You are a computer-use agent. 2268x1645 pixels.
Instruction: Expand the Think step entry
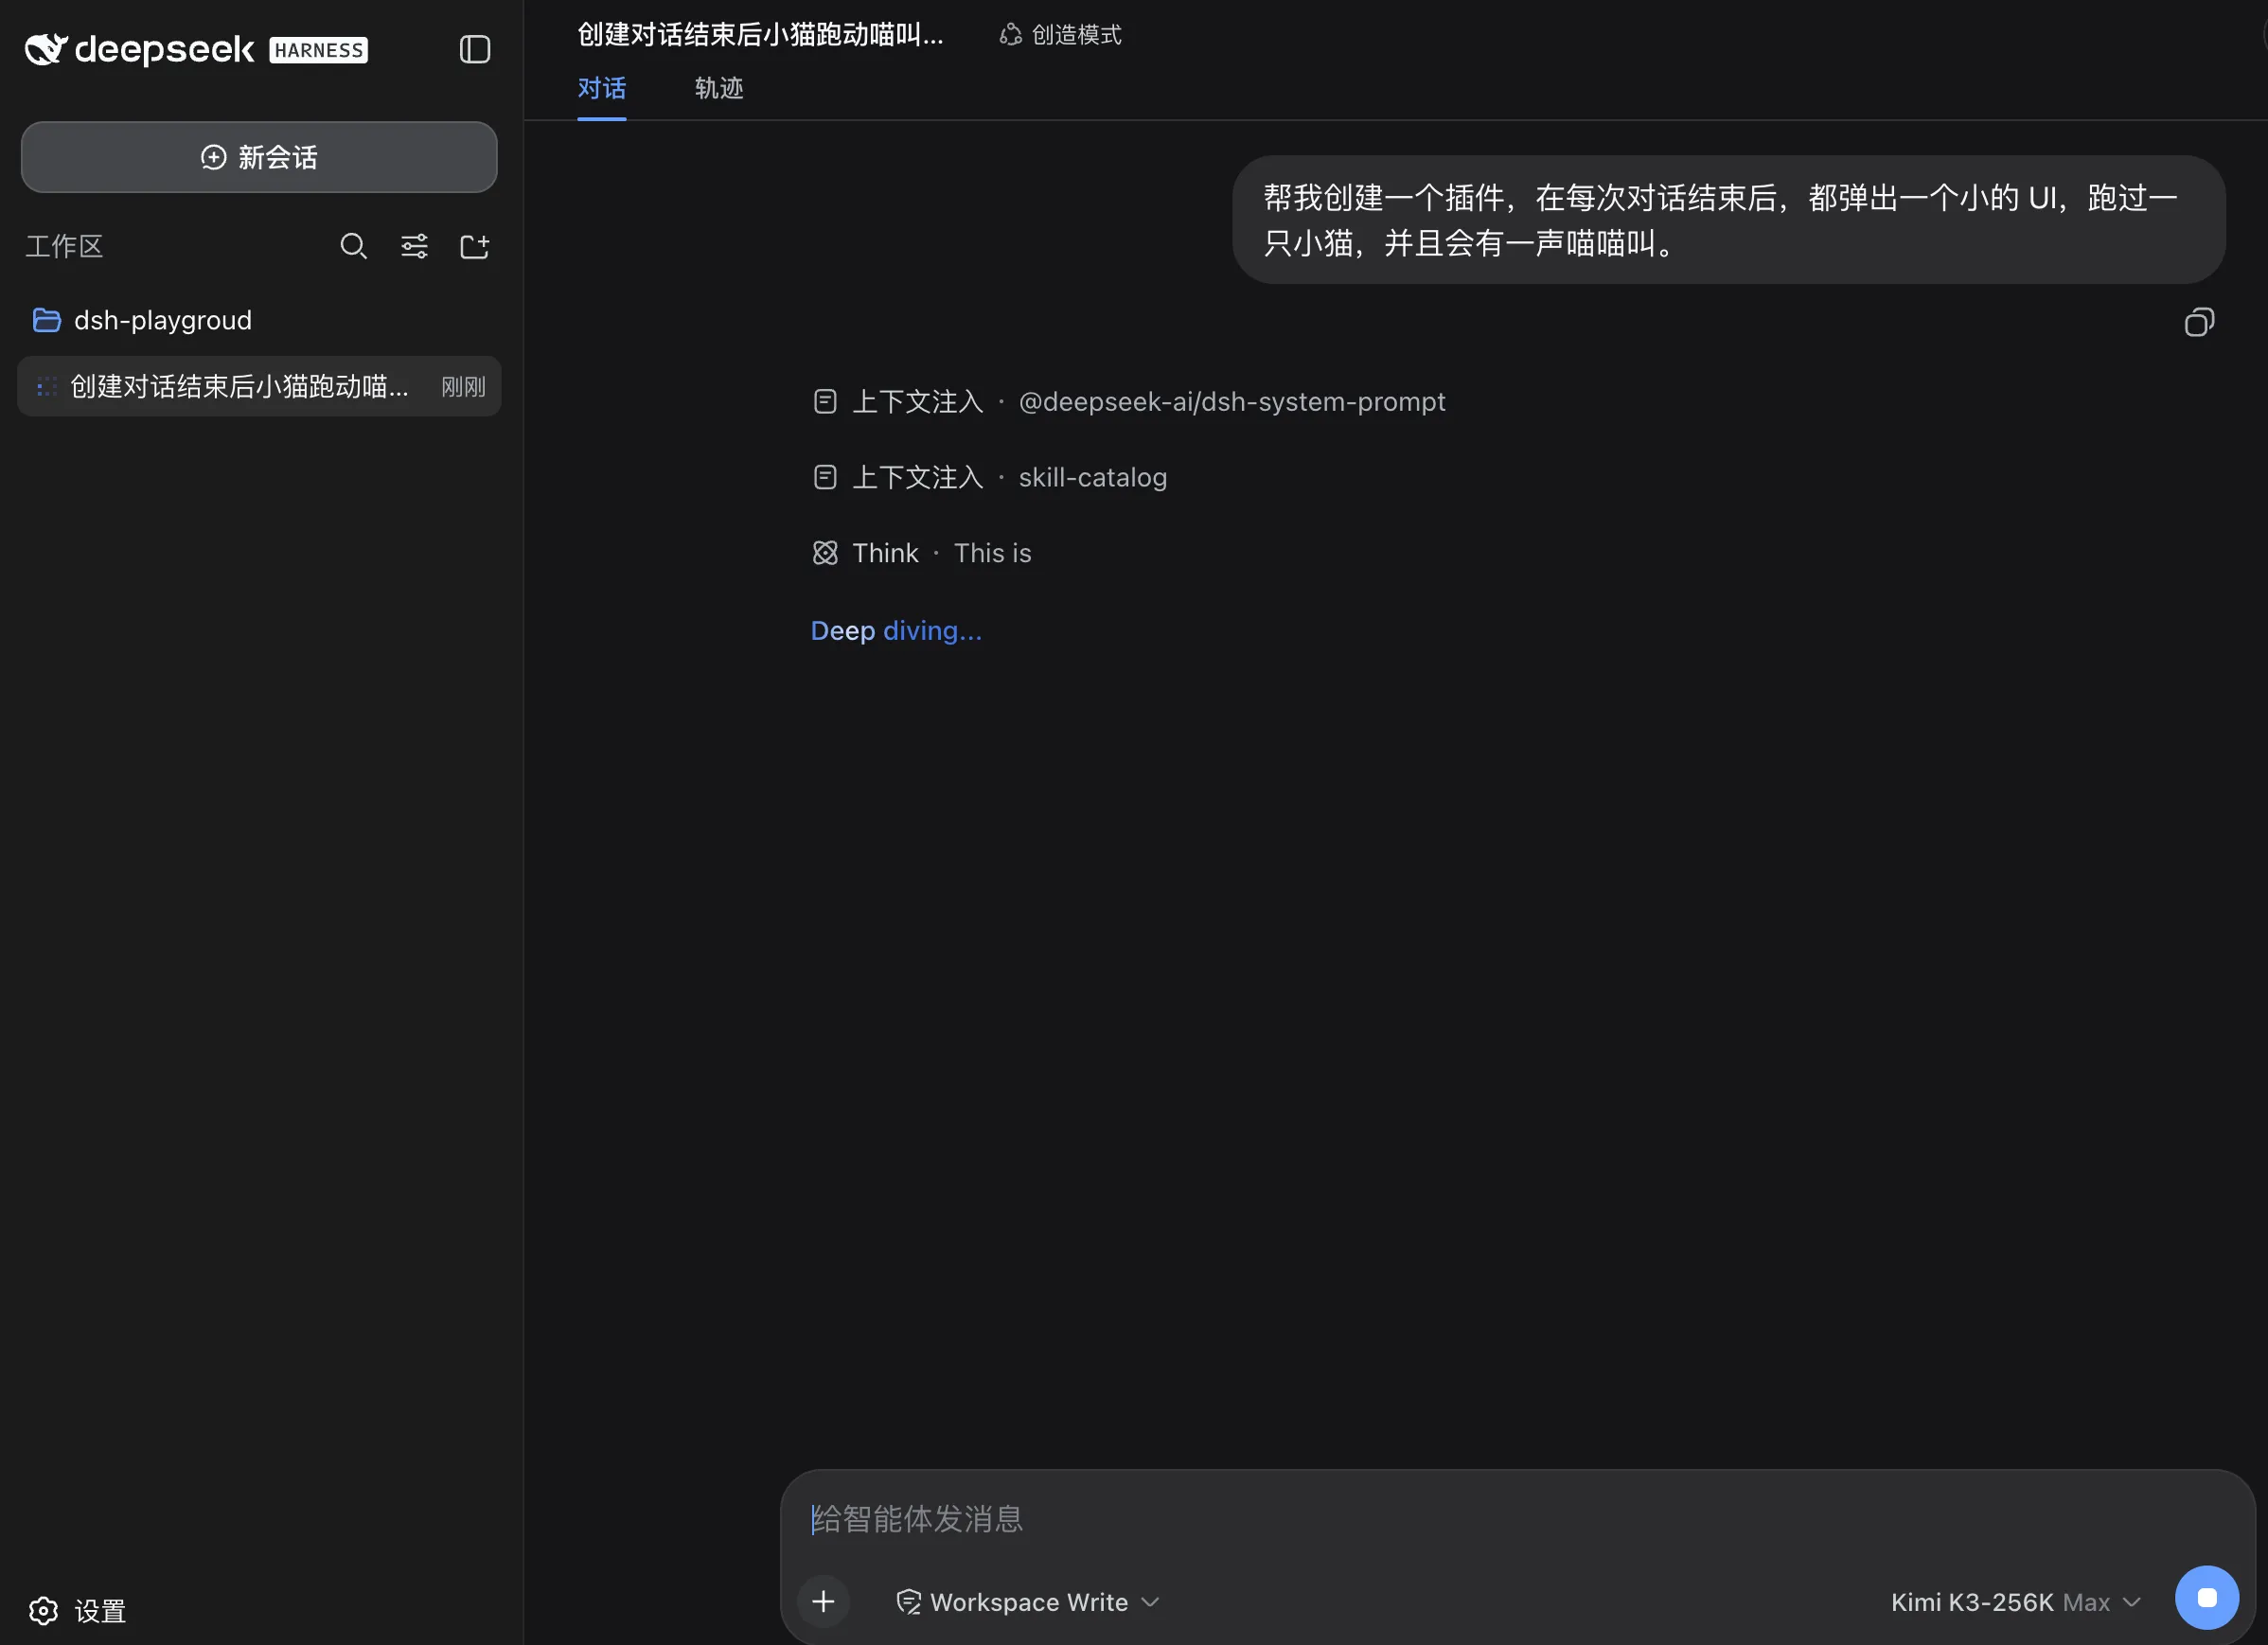click(922, 553)
